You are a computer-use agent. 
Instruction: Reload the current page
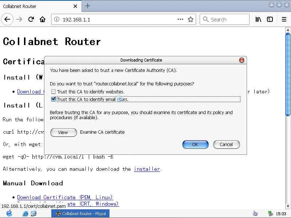coord(31,19)
